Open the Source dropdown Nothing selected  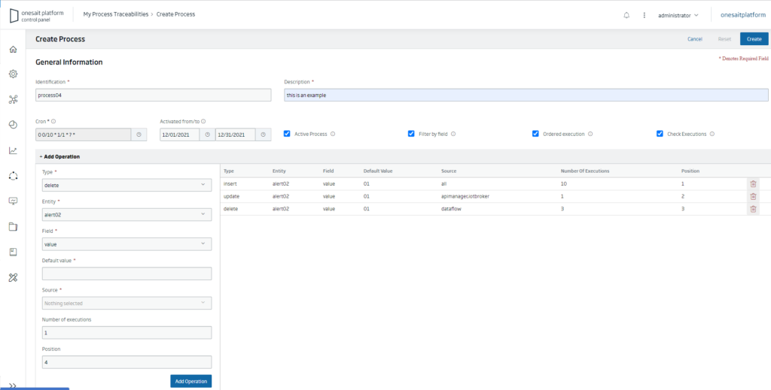126,303
